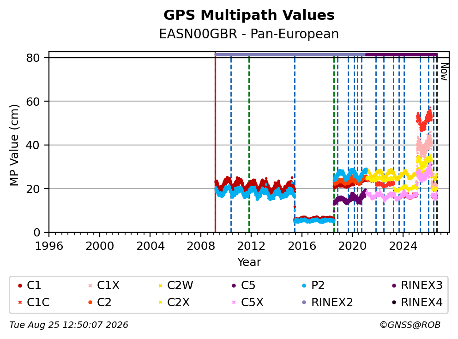Click the red C1C data cluster near 2026
Viewport: 458px width, 339px height.
[424, 120]
